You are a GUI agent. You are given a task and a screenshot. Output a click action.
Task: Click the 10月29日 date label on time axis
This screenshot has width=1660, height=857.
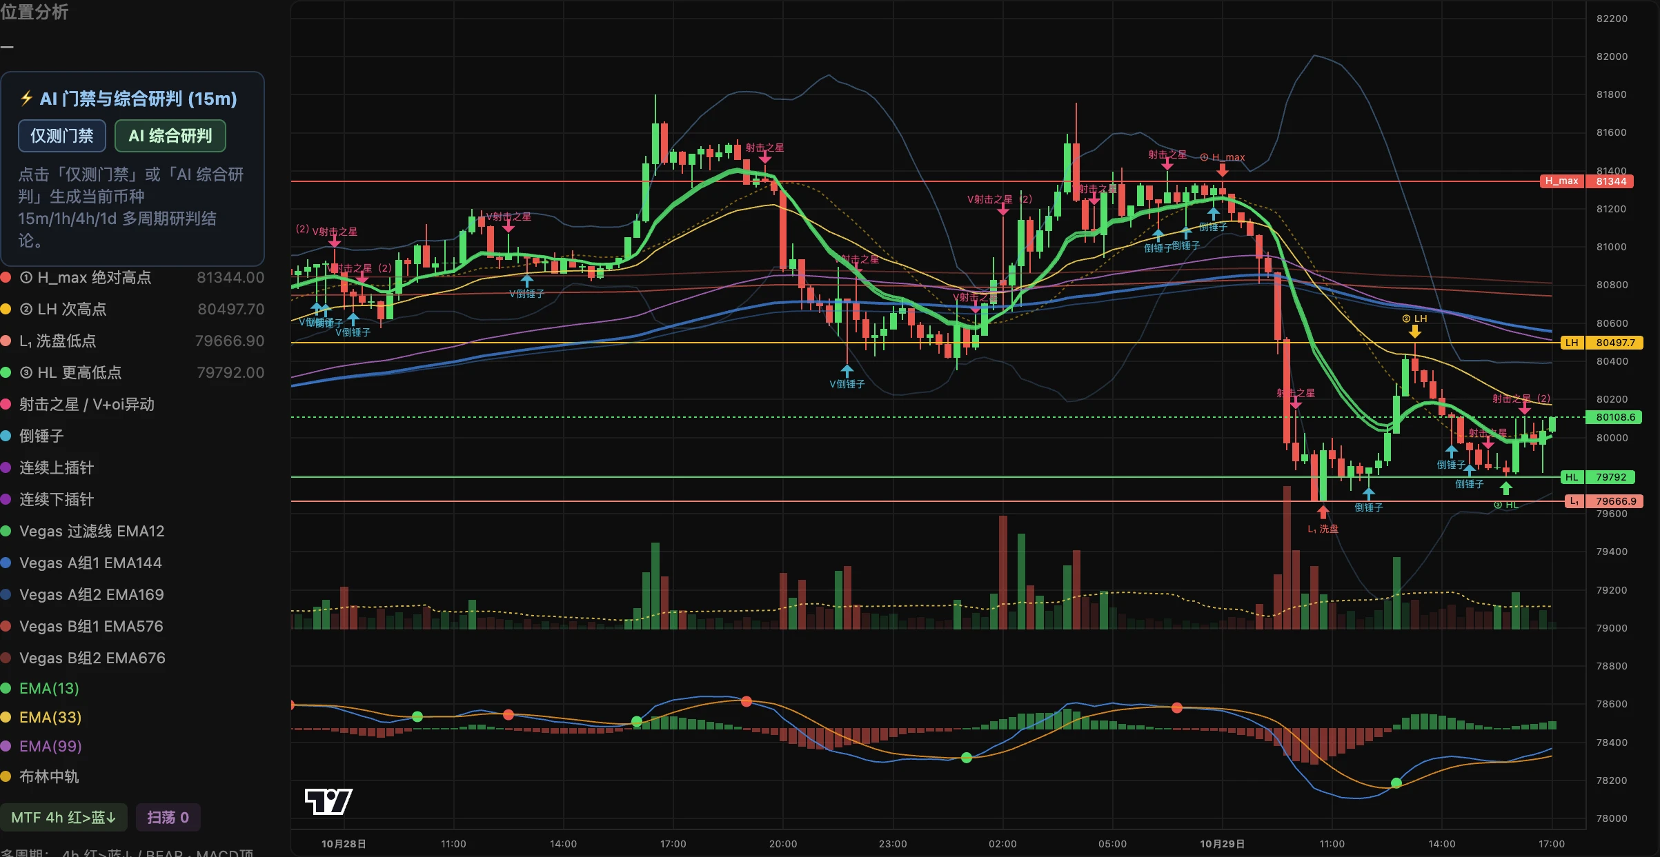(x=1222, y=844)
